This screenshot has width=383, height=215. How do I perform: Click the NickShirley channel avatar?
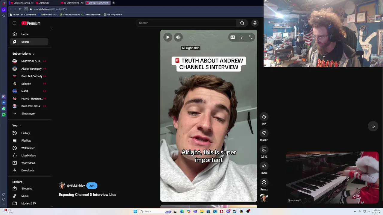[x=62, y=186]
